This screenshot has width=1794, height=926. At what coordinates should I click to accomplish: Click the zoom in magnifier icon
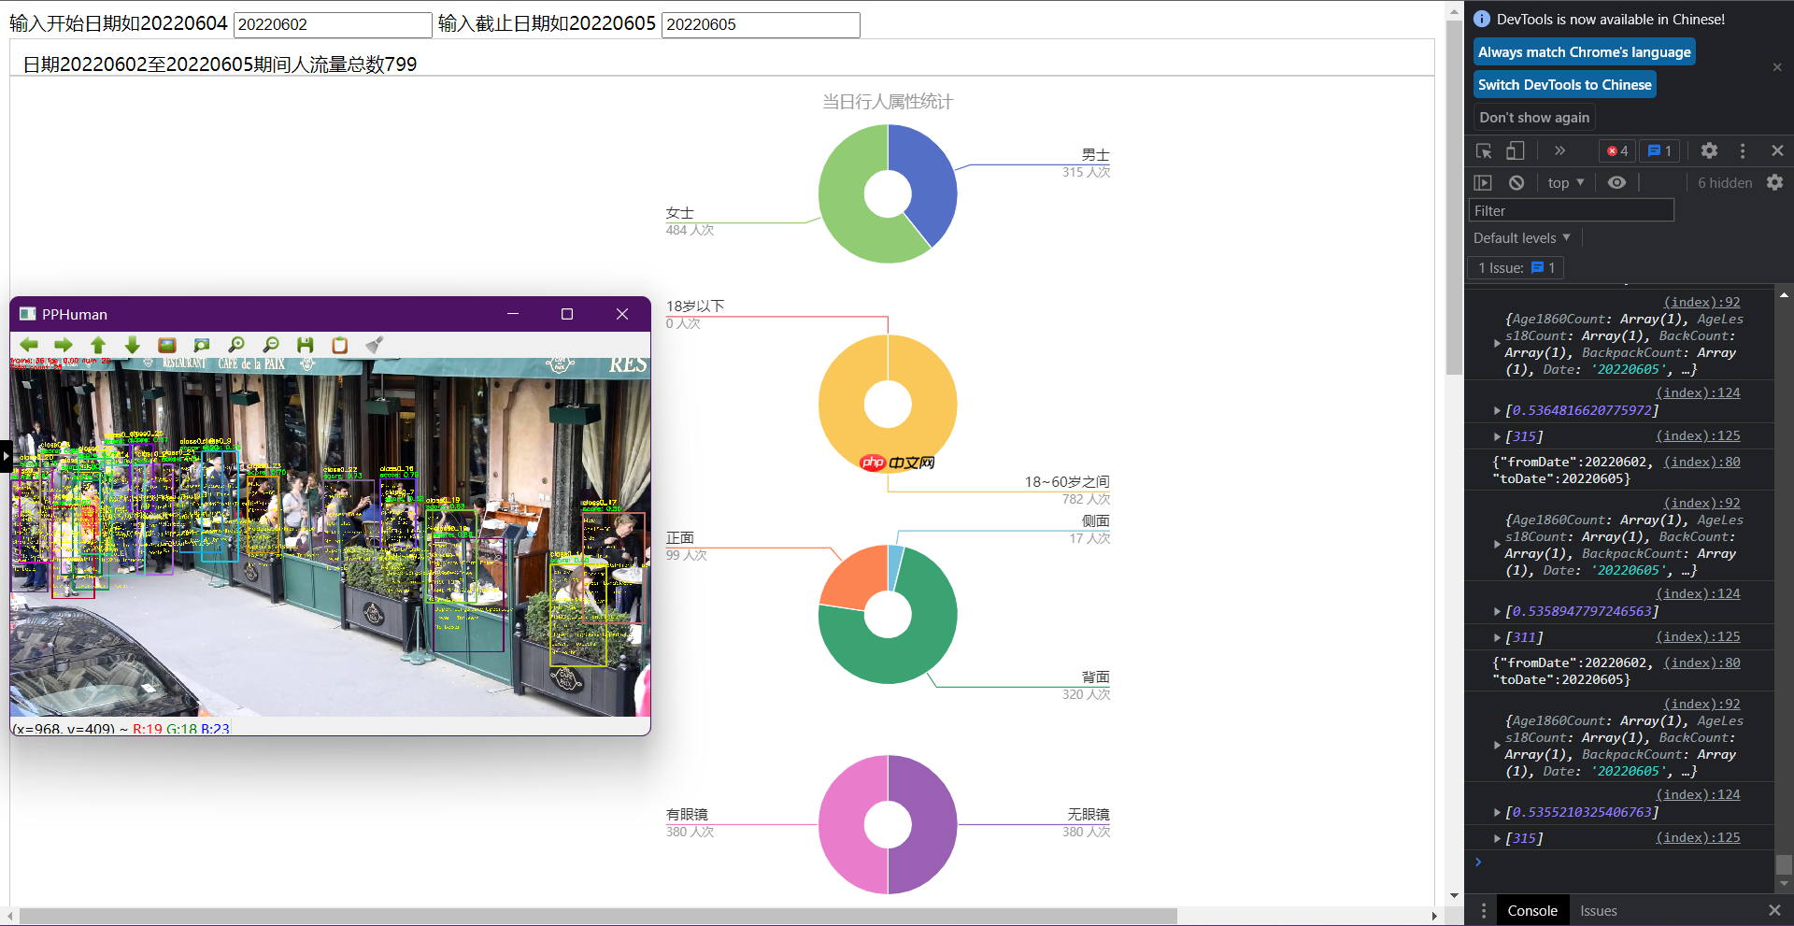click(x=236, y=345)
